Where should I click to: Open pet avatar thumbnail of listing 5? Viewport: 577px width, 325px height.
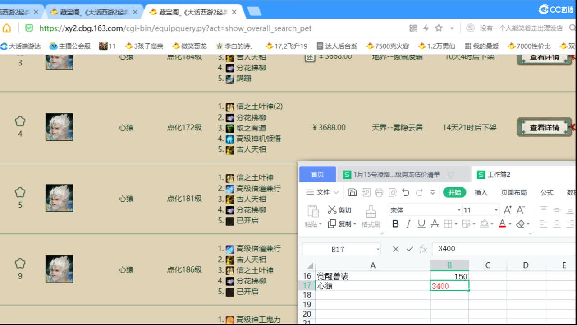tap(59, 198)
